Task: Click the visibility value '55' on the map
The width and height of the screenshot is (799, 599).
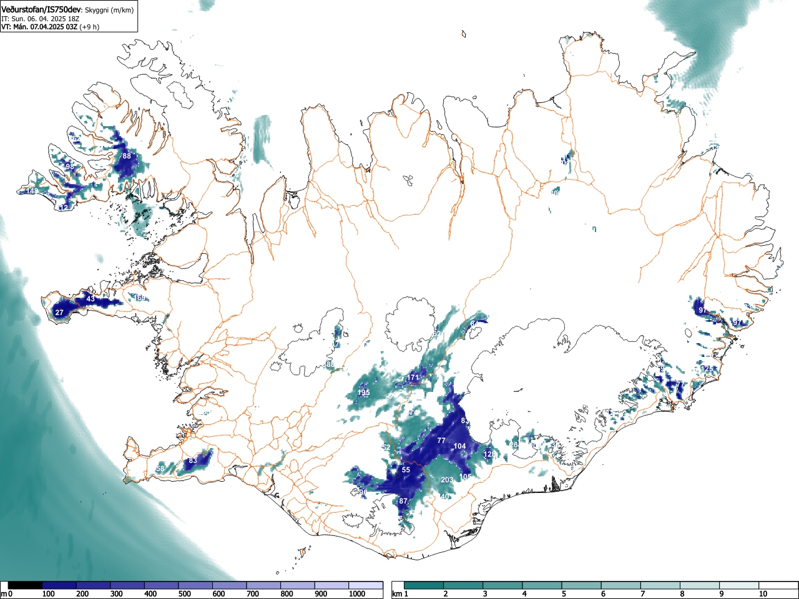Action: tap(406, 470)
